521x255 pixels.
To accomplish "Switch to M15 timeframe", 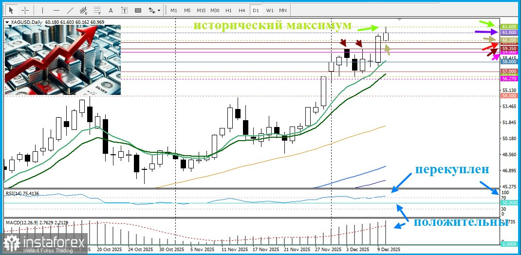I will point(201,10).
